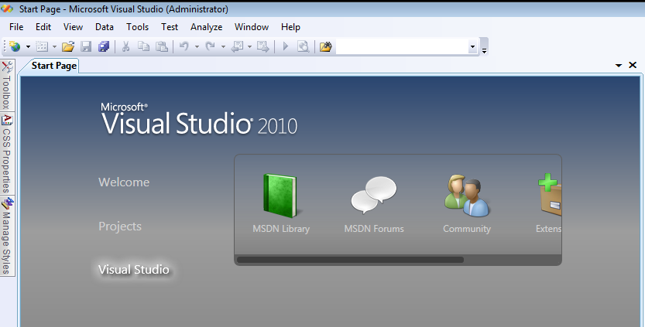Open the Help menu

point(290,27)
